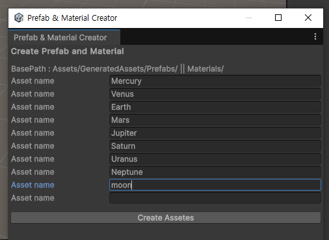The width and height of the screenshot is (329, 240).
Task: Focus the Mars asset name field
Action: (215, 120)
